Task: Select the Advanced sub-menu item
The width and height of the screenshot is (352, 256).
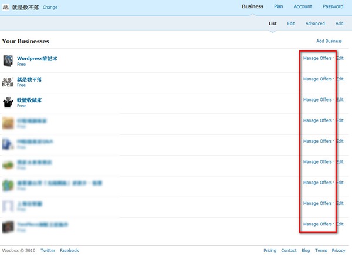Action: [x=315, y=24]
